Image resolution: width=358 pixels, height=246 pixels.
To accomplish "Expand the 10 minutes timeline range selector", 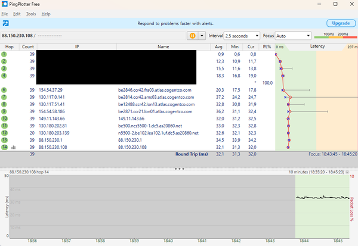I will 347,172.
